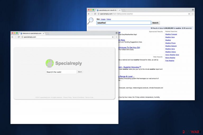The width and height of the screenshot is (203, 135).
Task: Click the search box containing 'weather'
Action: point(124,23)
